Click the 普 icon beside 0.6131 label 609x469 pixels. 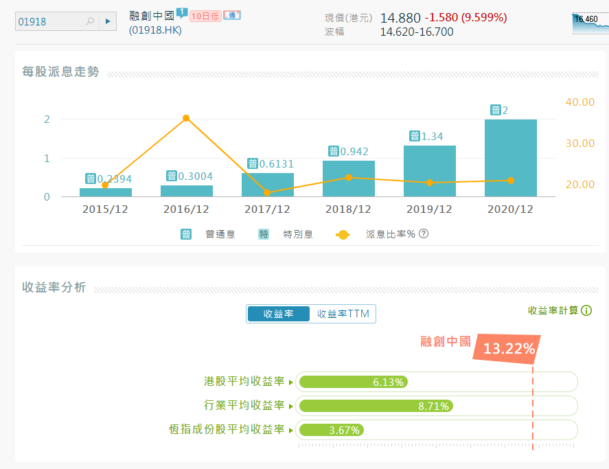[x=253, y=163]
